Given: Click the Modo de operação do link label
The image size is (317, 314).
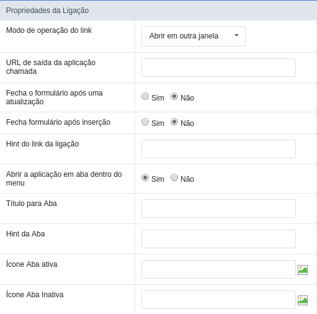Looking at the screenshot, I should [49, 30].
